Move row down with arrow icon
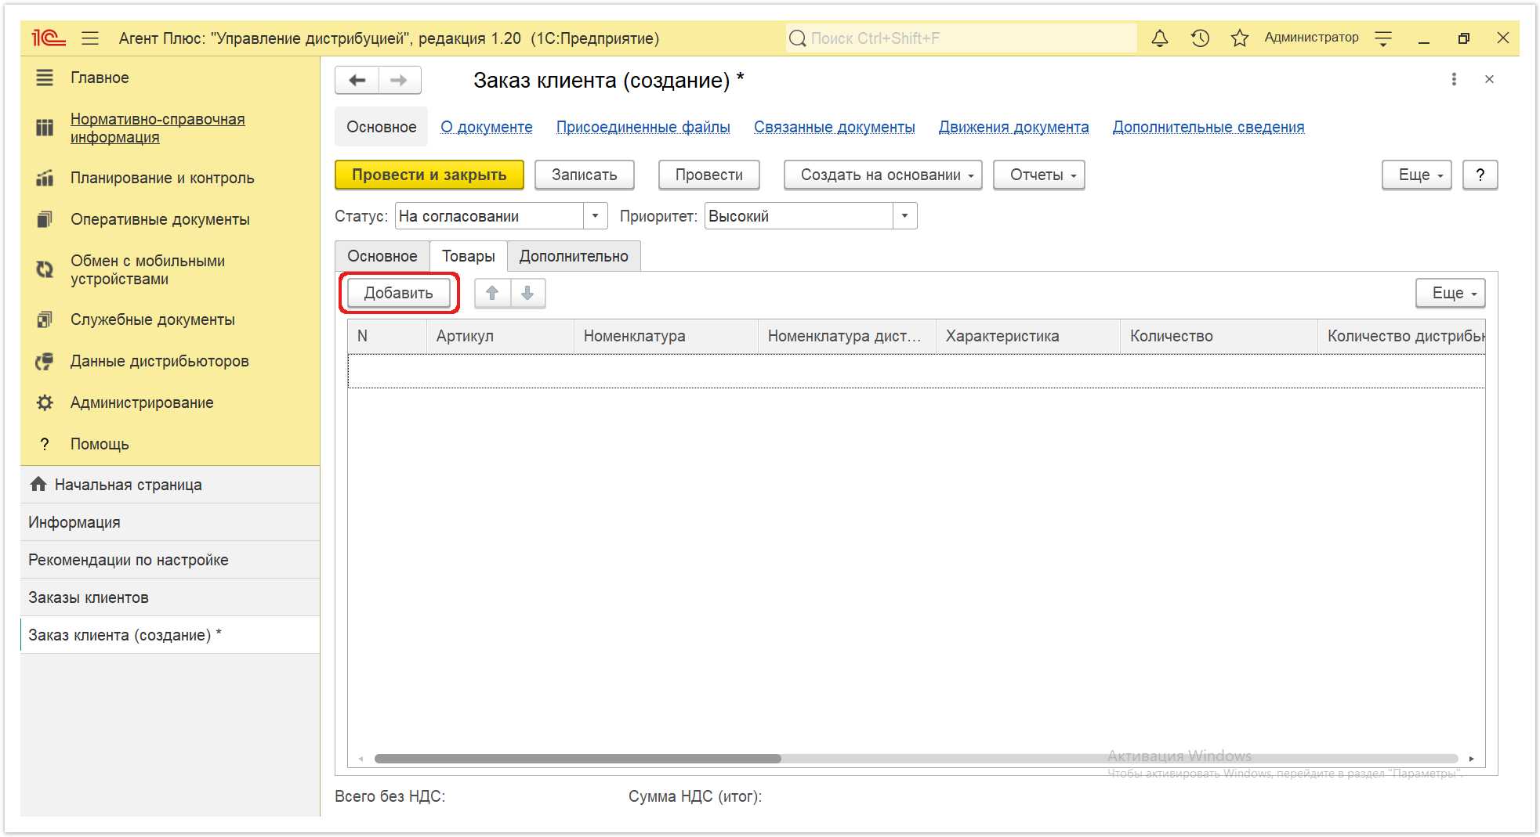Image resolution: width=1540 pixels, height=837 pixels. 527,293
